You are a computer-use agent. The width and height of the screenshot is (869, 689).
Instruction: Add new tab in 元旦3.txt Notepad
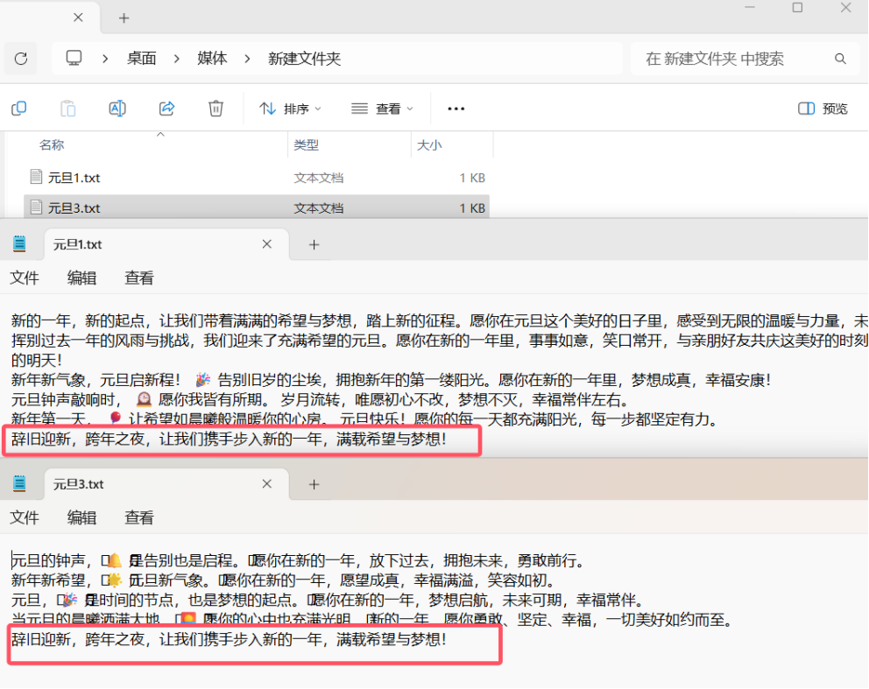click(313, 484)
